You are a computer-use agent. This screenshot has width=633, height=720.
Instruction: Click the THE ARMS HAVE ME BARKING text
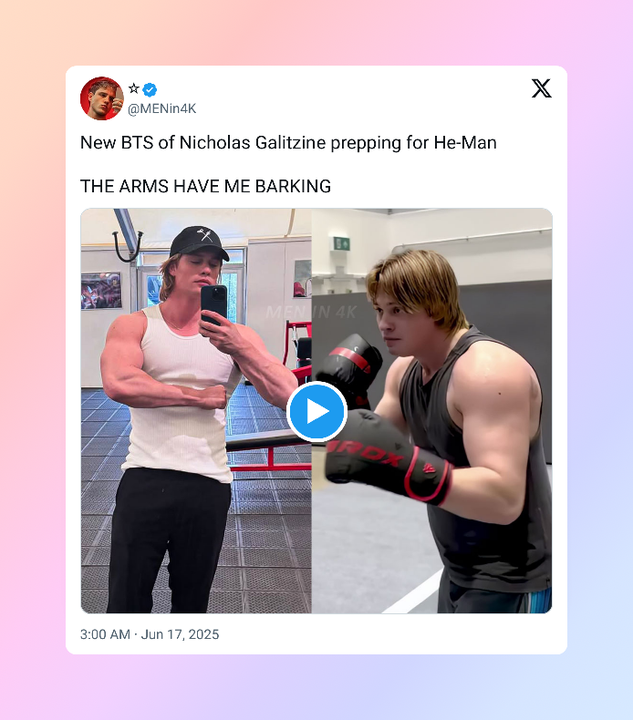point(205,186)
